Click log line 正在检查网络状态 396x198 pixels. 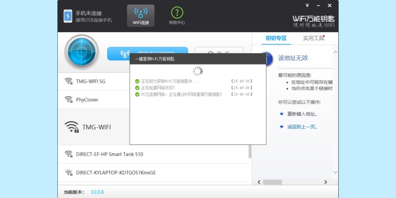[x=158, y=88]
